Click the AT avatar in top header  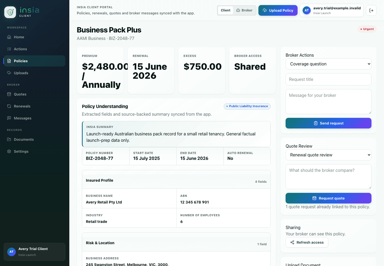[307, 10]
